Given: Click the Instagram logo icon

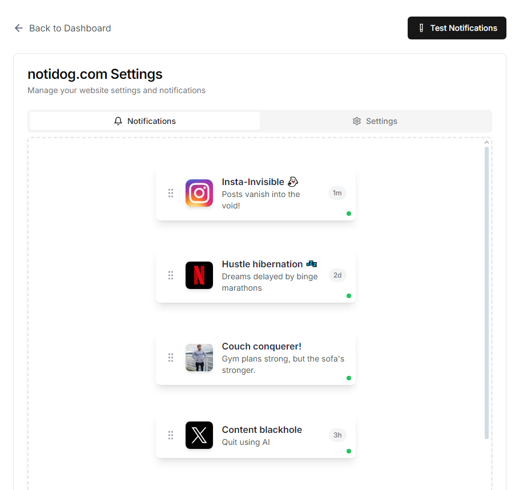Looking at the screenshot, I should pos(199,193).
